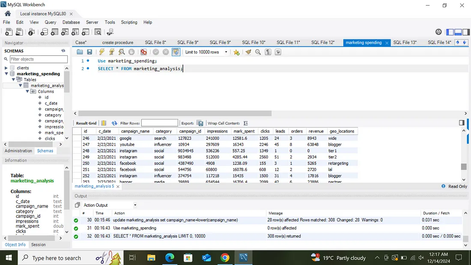Open Chrome from the taskbar

225,258
